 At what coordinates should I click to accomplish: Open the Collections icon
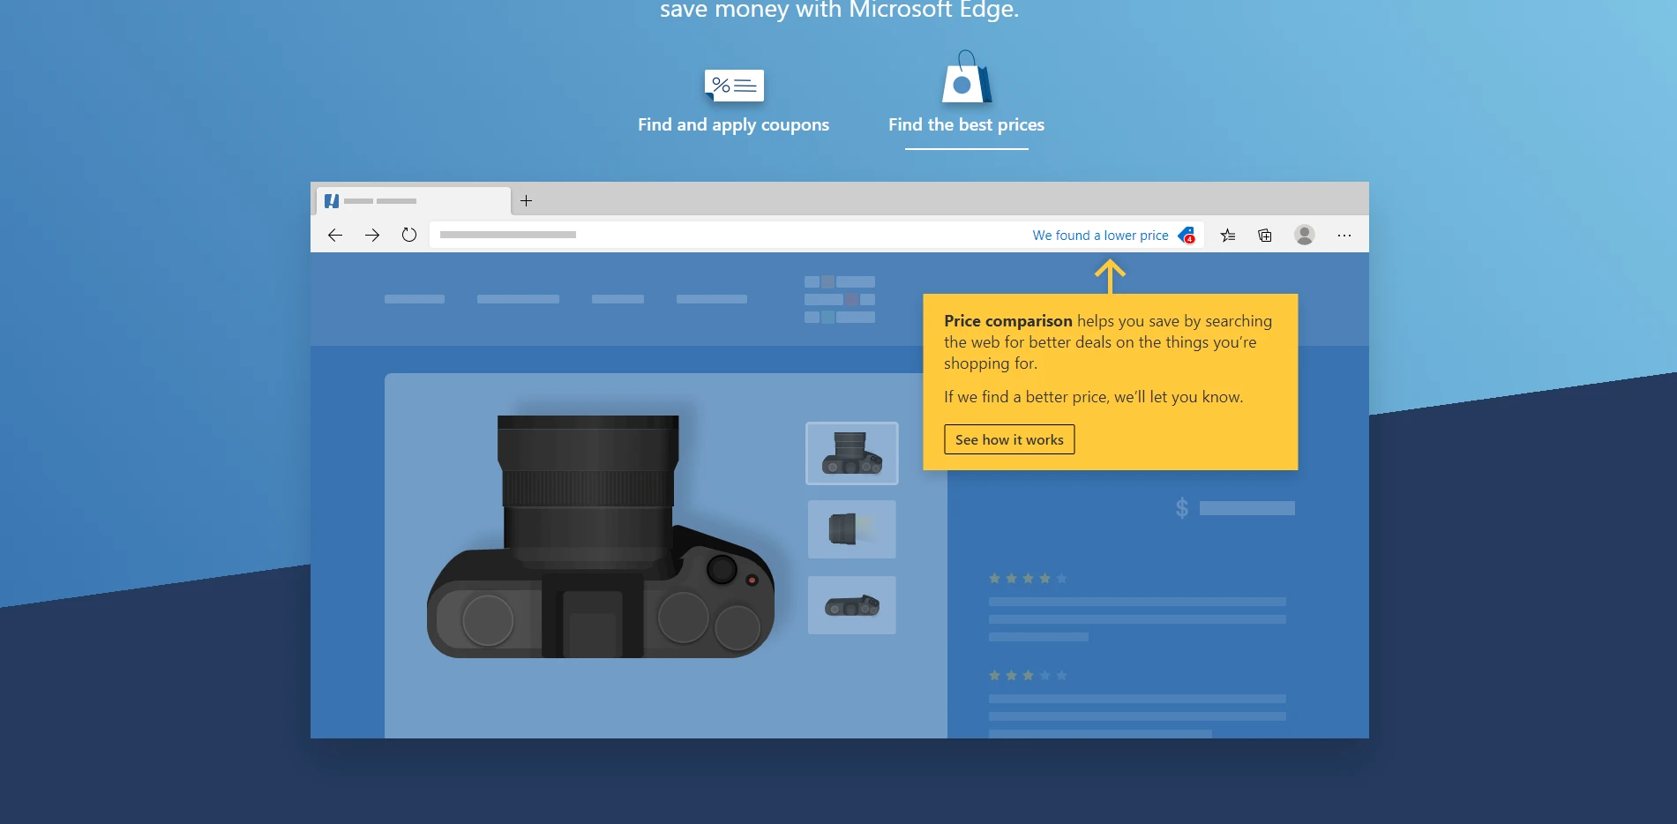tap(1265, 235)
